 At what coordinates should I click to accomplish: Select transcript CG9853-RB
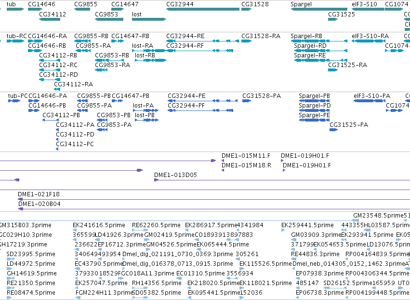[x=112, y=55]
